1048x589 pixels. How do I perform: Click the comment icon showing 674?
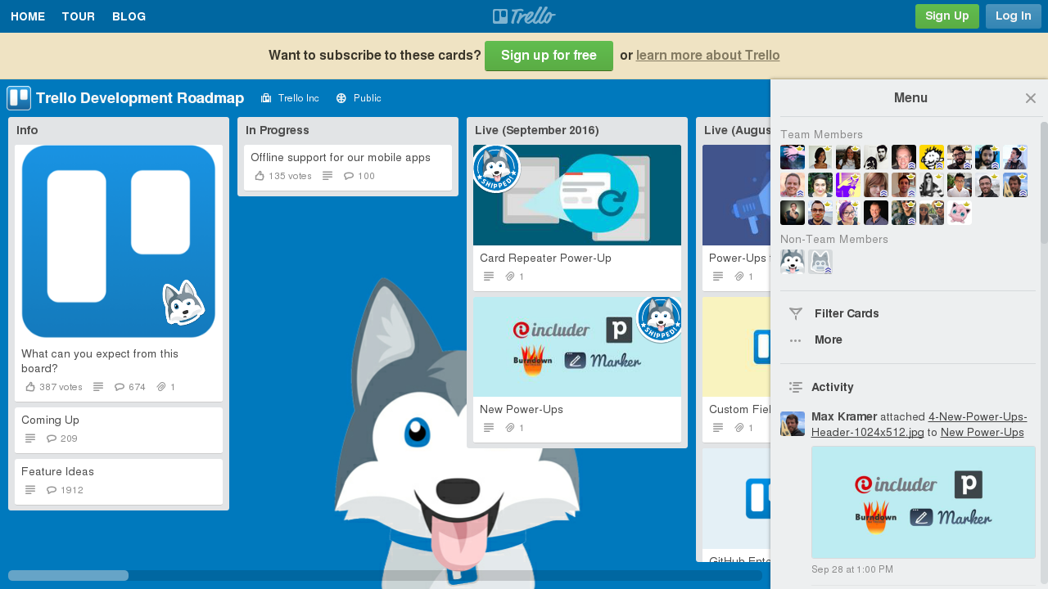(x=119, y=387)
